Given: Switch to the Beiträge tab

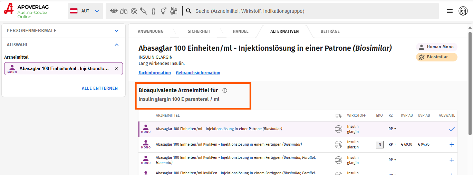Looking at the screenshot, I should coord(330,31).
